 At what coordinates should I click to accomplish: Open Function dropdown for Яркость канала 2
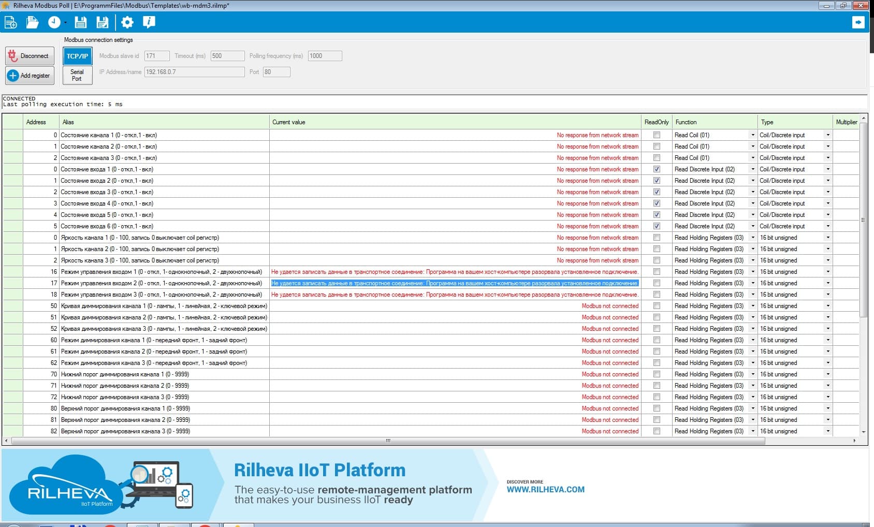tap(753, 249)
